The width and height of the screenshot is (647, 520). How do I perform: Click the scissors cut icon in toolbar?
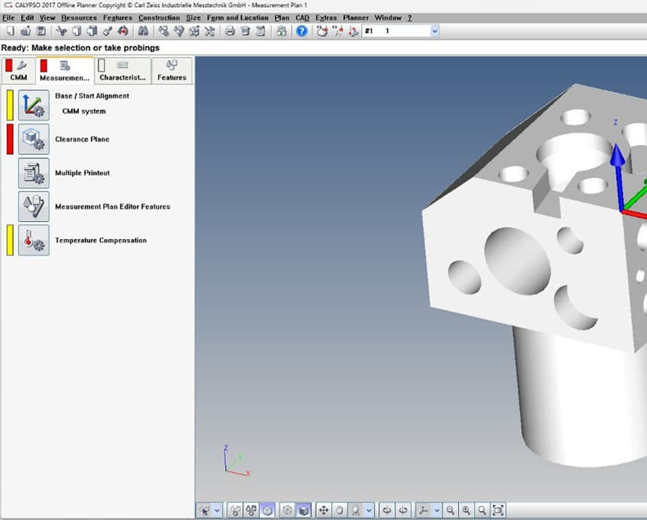61,31
